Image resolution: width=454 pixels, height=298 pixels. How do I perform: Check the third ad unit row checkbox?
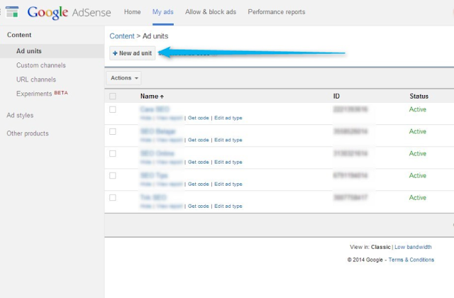[113, 153]
